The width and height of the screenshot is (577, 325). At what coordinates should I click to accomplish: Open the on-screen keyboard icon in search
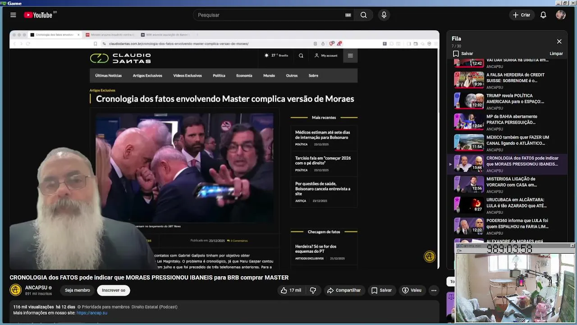pyautogui.click(x=348, y=15)
